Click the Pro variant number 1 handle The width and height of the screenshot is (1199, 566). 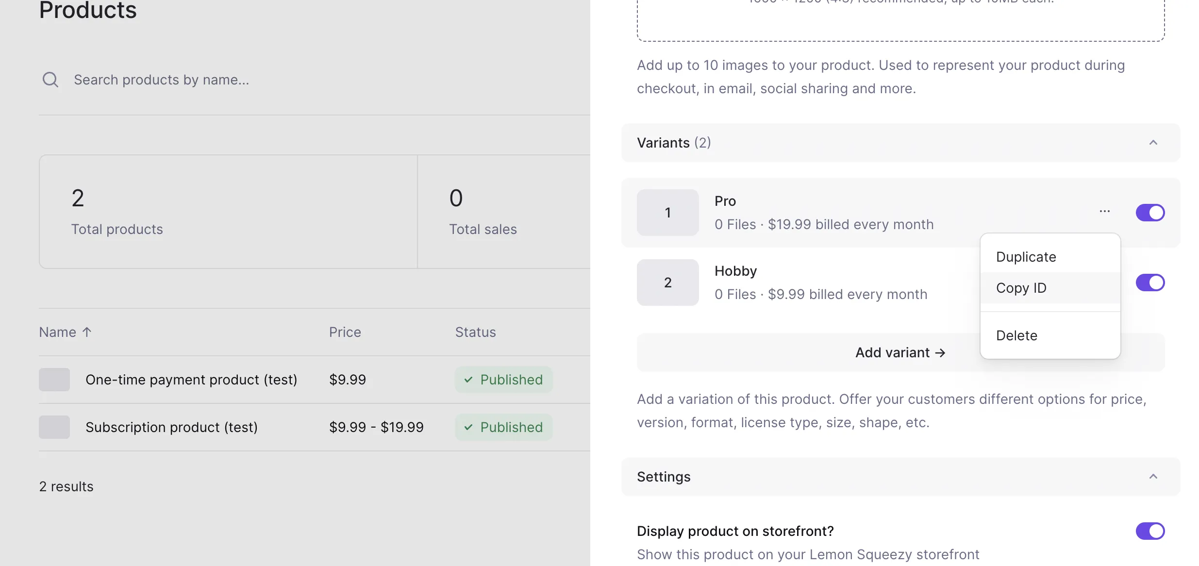coord(667,213)
